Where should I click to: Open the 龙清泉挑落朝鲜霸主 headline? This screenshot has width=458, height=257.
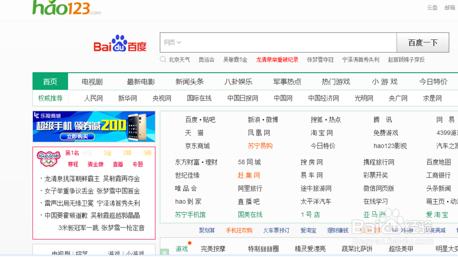[x=72, y=178]
